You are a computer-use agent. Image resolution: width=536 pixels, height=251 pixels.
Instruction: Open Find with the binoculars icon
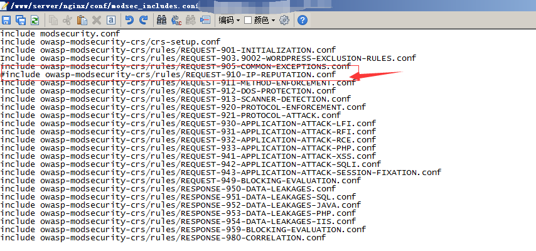coord(162,20)
